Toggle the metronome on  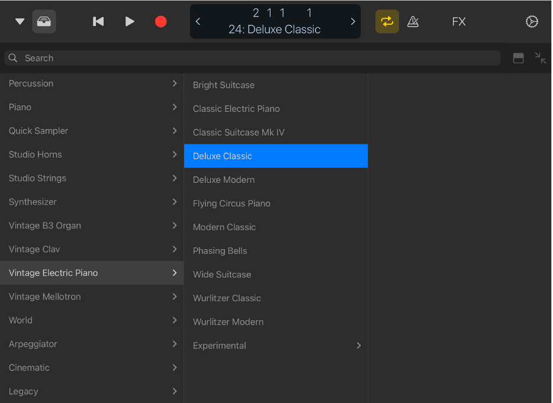coord(413,21)
